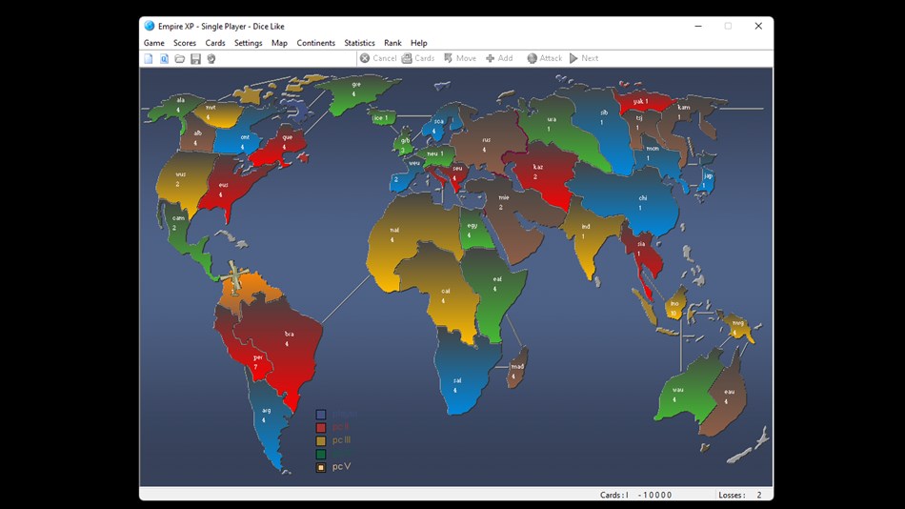Open the Cards toolbar button
905x509 pixels.
(x=418, y=58)
